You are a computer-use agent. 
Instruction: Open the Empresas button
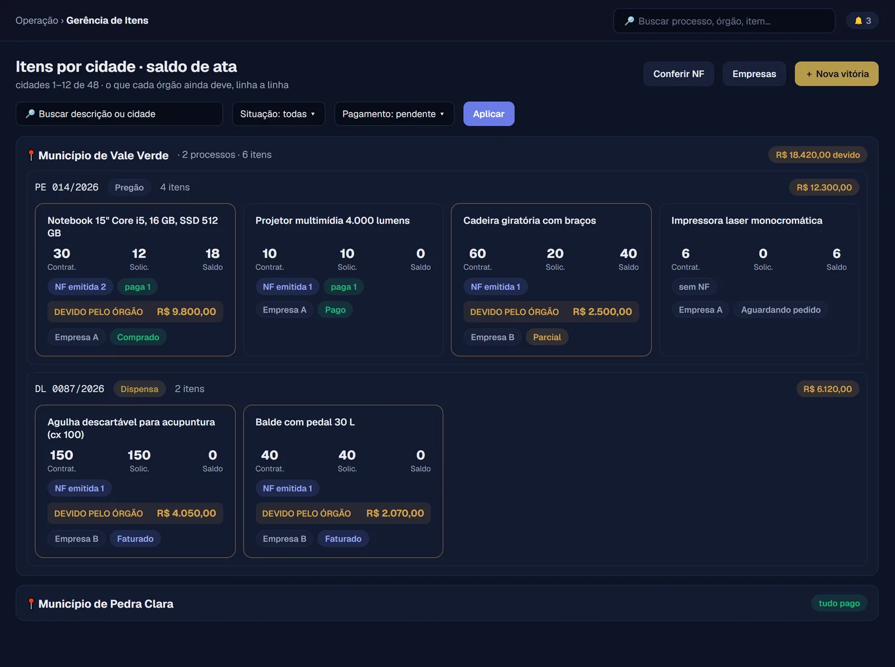pos(754,74)
